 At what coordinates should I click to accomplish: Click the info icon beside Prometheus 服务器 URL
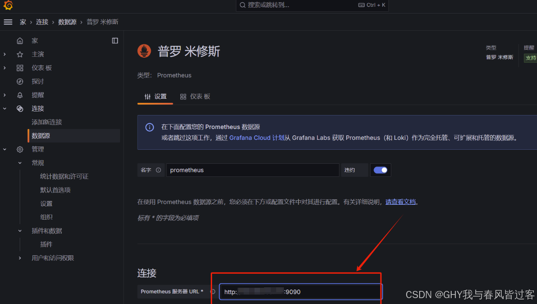(213, 292)
